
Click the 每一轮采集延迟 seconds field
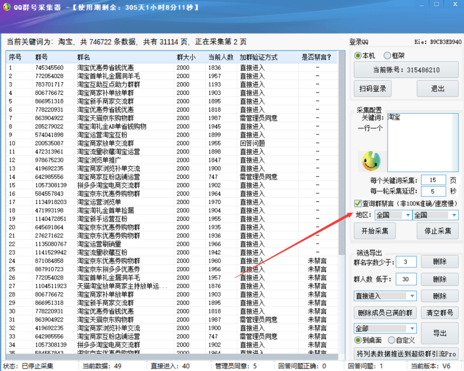(433, 191)
